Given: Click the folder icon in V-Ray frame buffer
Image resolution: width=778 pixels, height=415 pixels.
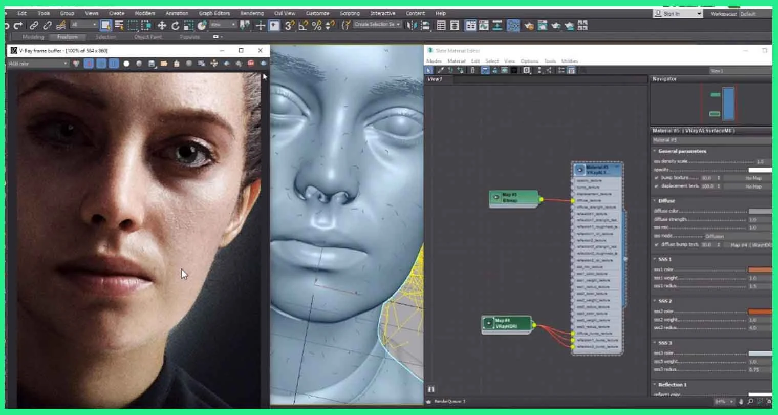Looking at the screenshot, I should click(164, 64).
